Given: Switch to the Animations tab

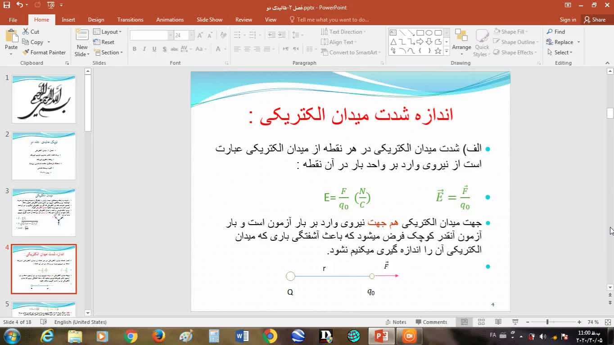Looking at the screenshot, I should click(x=170, y=20).
